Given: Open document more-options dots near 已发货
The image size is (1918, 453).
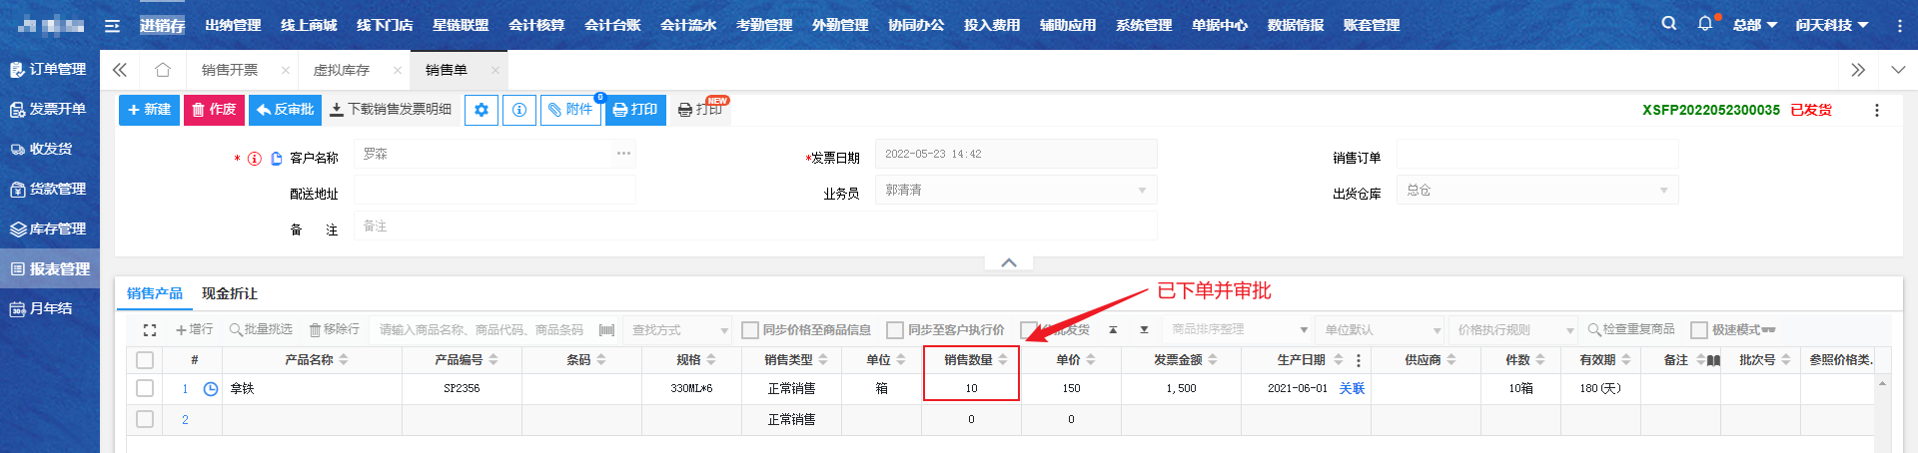Looking at the screenshot, I should pos(1877,110).
